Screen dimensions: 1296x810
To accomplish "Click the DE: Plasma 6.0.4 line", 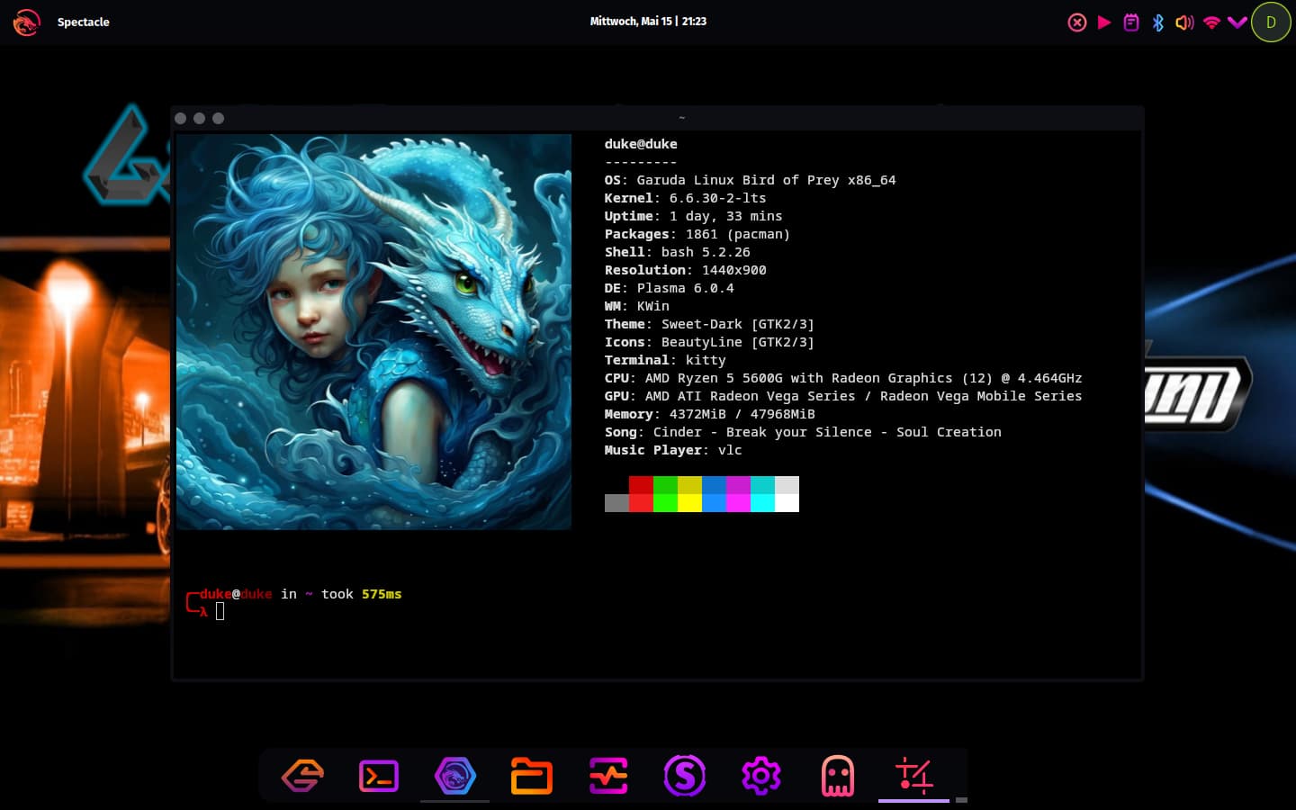I will [x=670, y=288].
